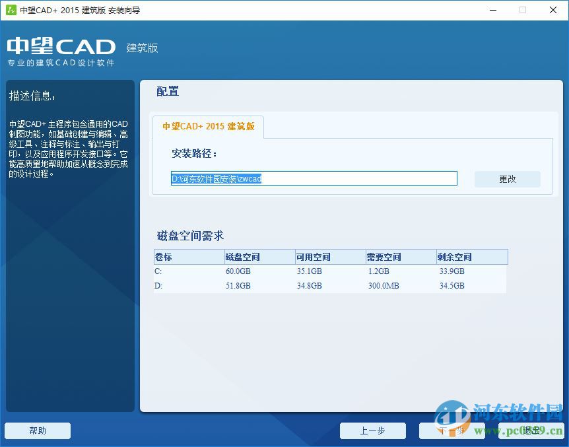Click the 中望CAD logo in the header
569x447 pixels.
point(59,46)
